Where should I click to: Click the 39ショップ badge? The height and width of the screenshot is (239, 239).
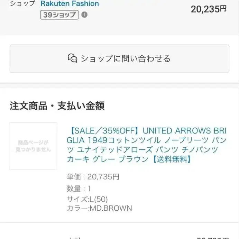(x=59, y=15)
